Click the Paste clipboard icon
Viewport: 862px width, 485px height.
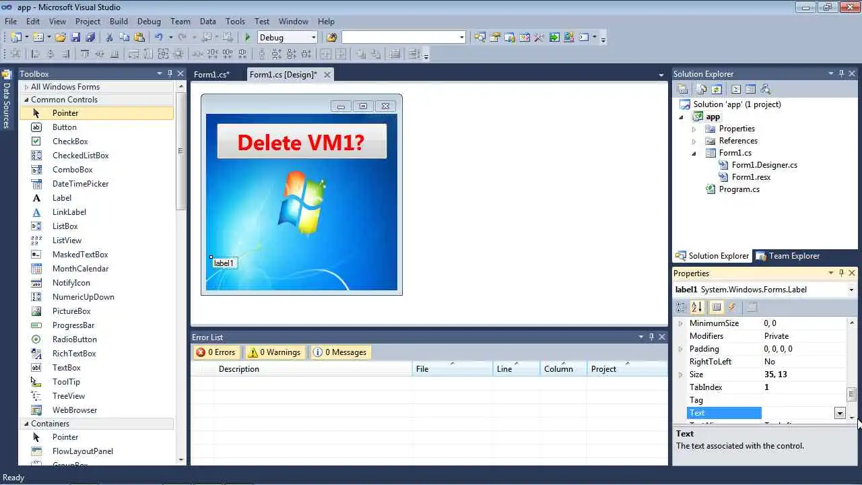[139, 38]
